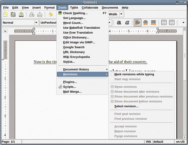Select URL Dictionary menu item
188x145 pixels.
pyautogui.click(x=83, y=52)
